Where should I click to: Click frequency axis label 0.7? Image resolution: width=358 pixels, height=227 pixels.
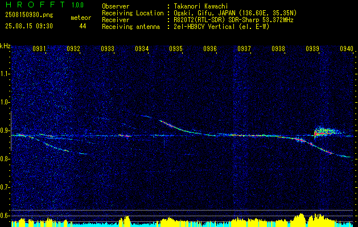coord(5,187)
